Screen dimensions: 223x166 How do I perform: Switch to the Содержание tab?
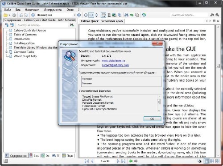click(x=16, y=155)
